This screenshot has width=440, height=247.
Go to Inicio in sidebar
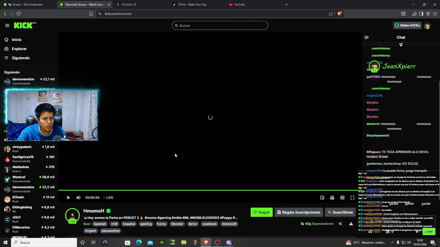16,40
